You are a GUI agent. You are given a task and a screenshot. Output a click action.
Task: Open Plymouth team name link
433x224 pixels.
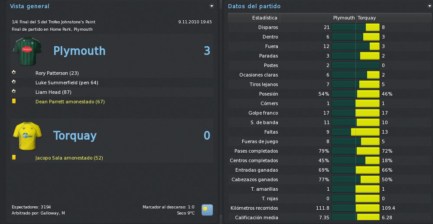coord(79,51)
